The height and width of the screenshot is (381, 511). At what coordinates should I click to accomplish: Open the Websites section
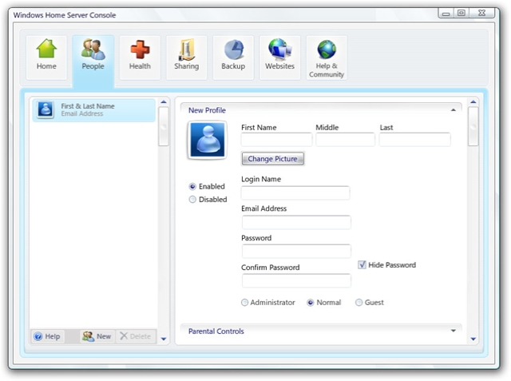click(279, 58)
